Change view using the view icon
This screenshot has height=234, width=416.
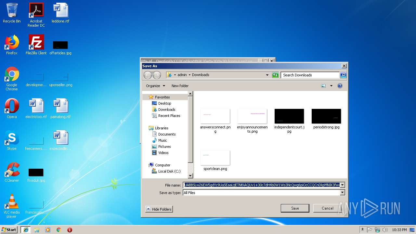click(x=323, y=86)
